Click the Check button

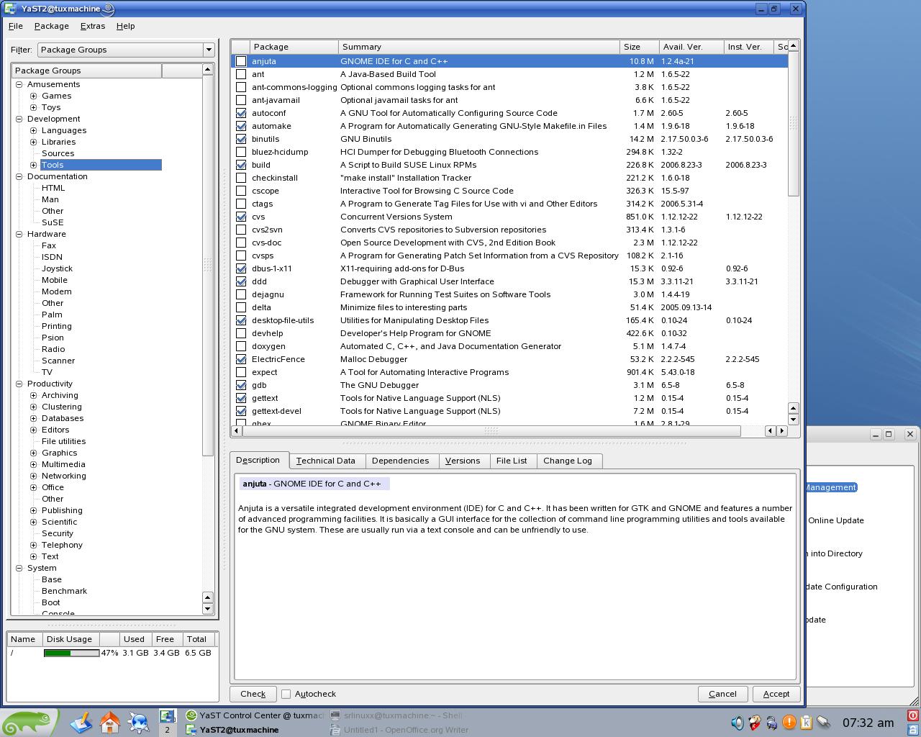[x=253, y=694]
